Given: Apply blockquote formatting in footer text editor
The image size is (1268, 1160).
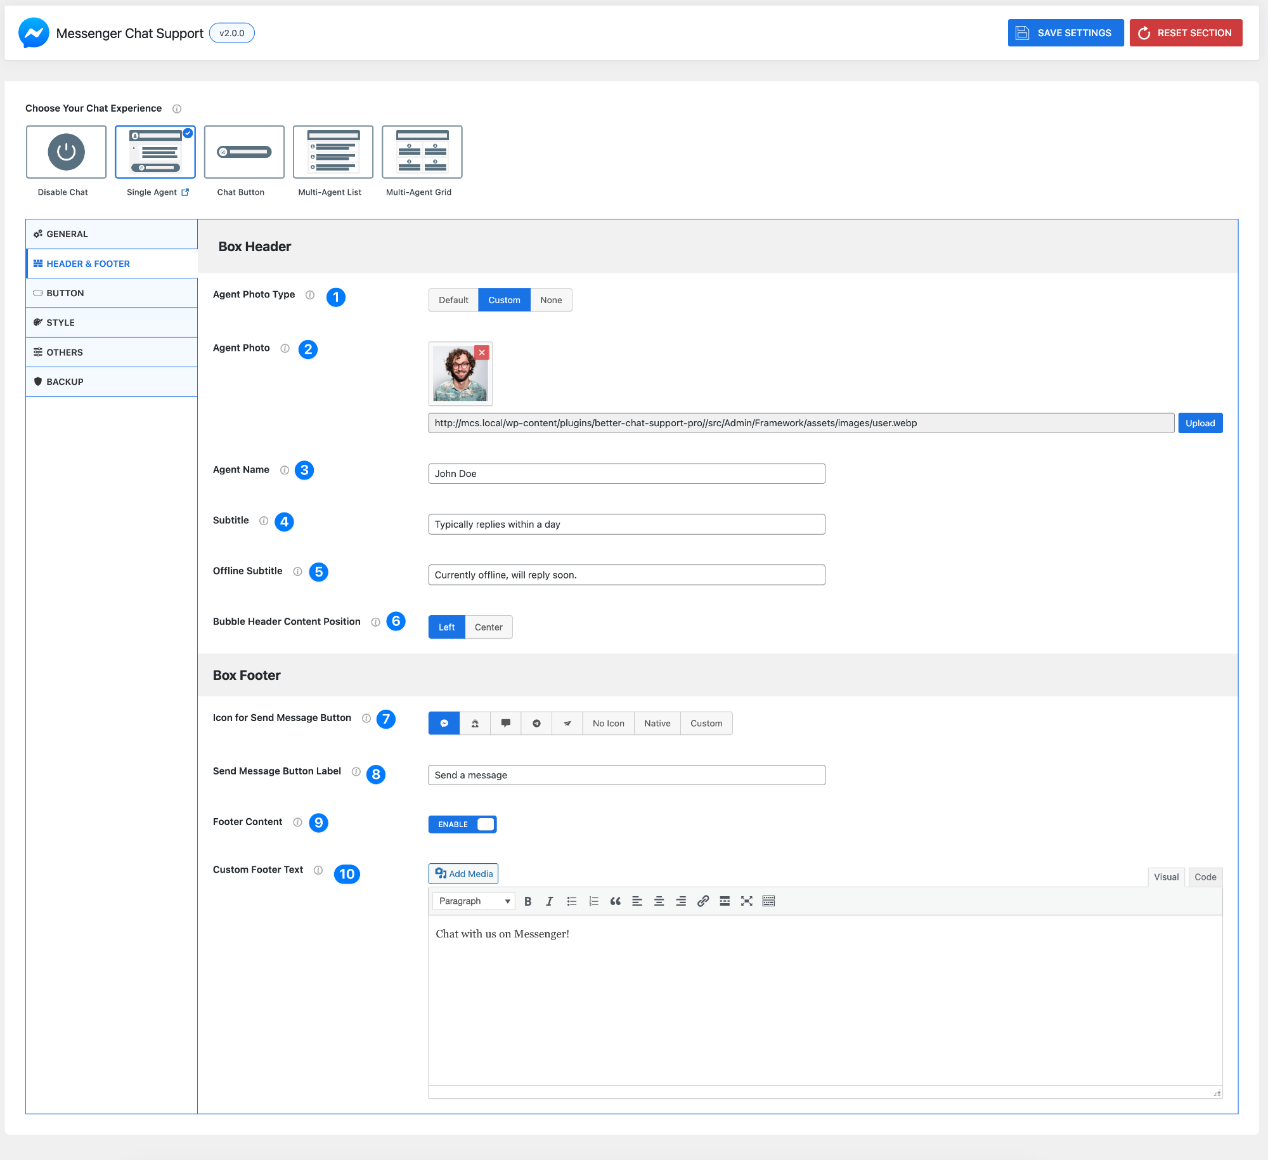Looking at the screenshot, I should point(615,901).
